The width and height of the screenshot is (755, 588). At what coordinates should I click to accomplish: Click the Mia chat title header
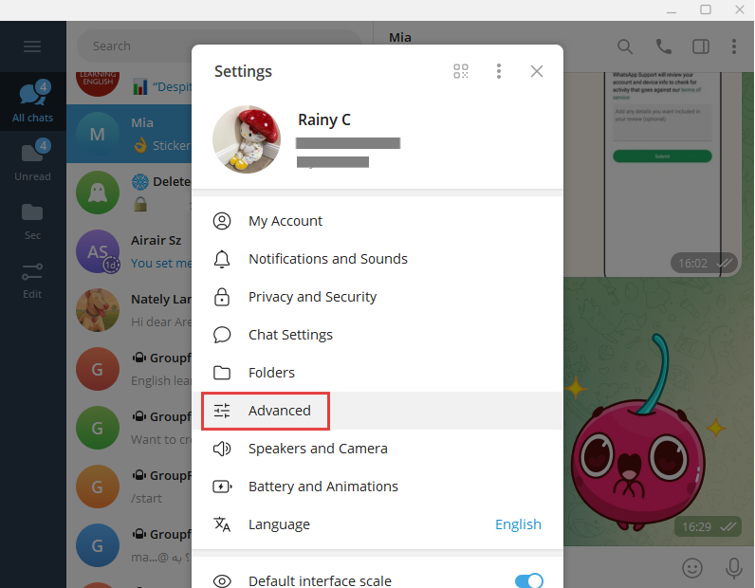coord(400,38)
